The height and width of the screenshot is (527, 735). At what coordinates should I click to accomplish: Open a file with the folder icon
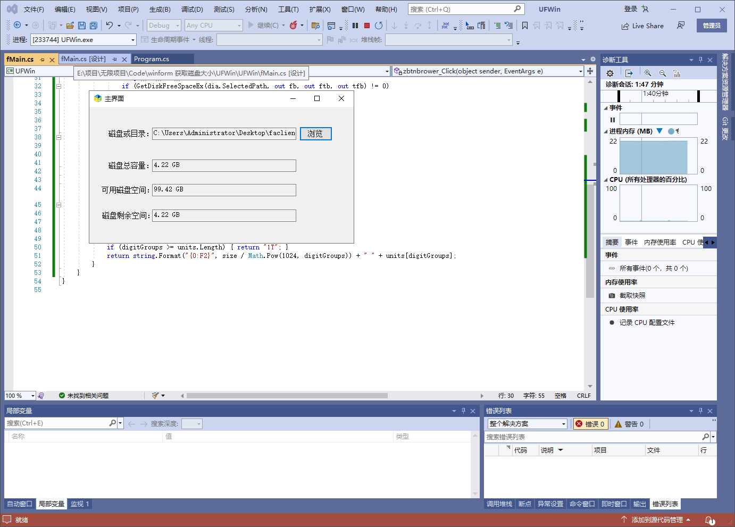70,25
